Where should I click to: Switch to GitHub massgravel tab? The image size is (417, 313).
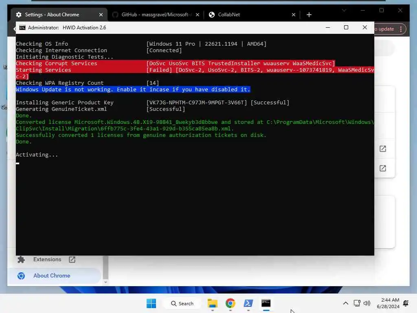(x=156, y=15)
